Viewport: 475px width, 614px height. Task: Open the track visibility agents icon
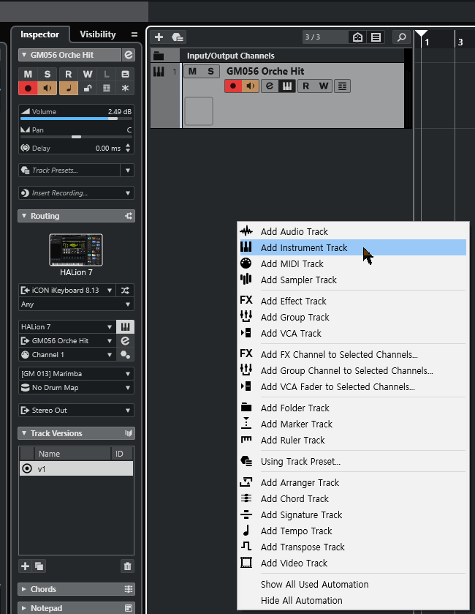pos(358,37)
